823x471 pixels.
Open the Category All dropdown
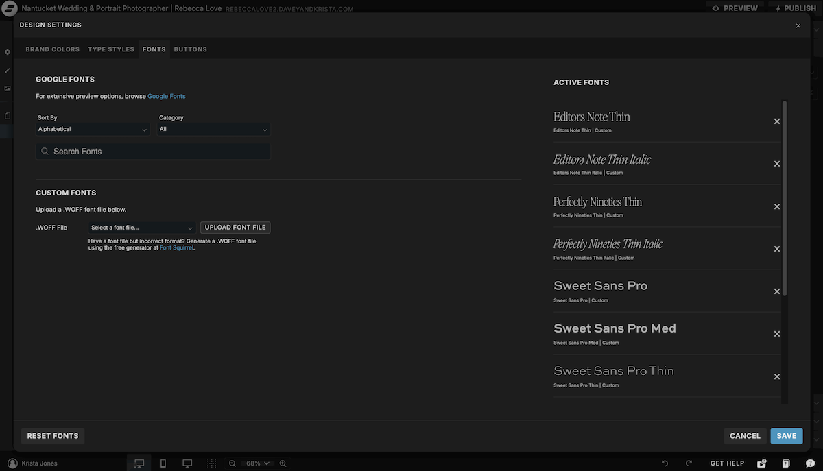(x=213, y=129)
